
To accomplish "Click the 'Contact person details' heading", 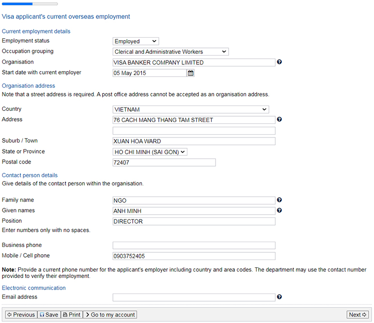I will coord(30,175).
